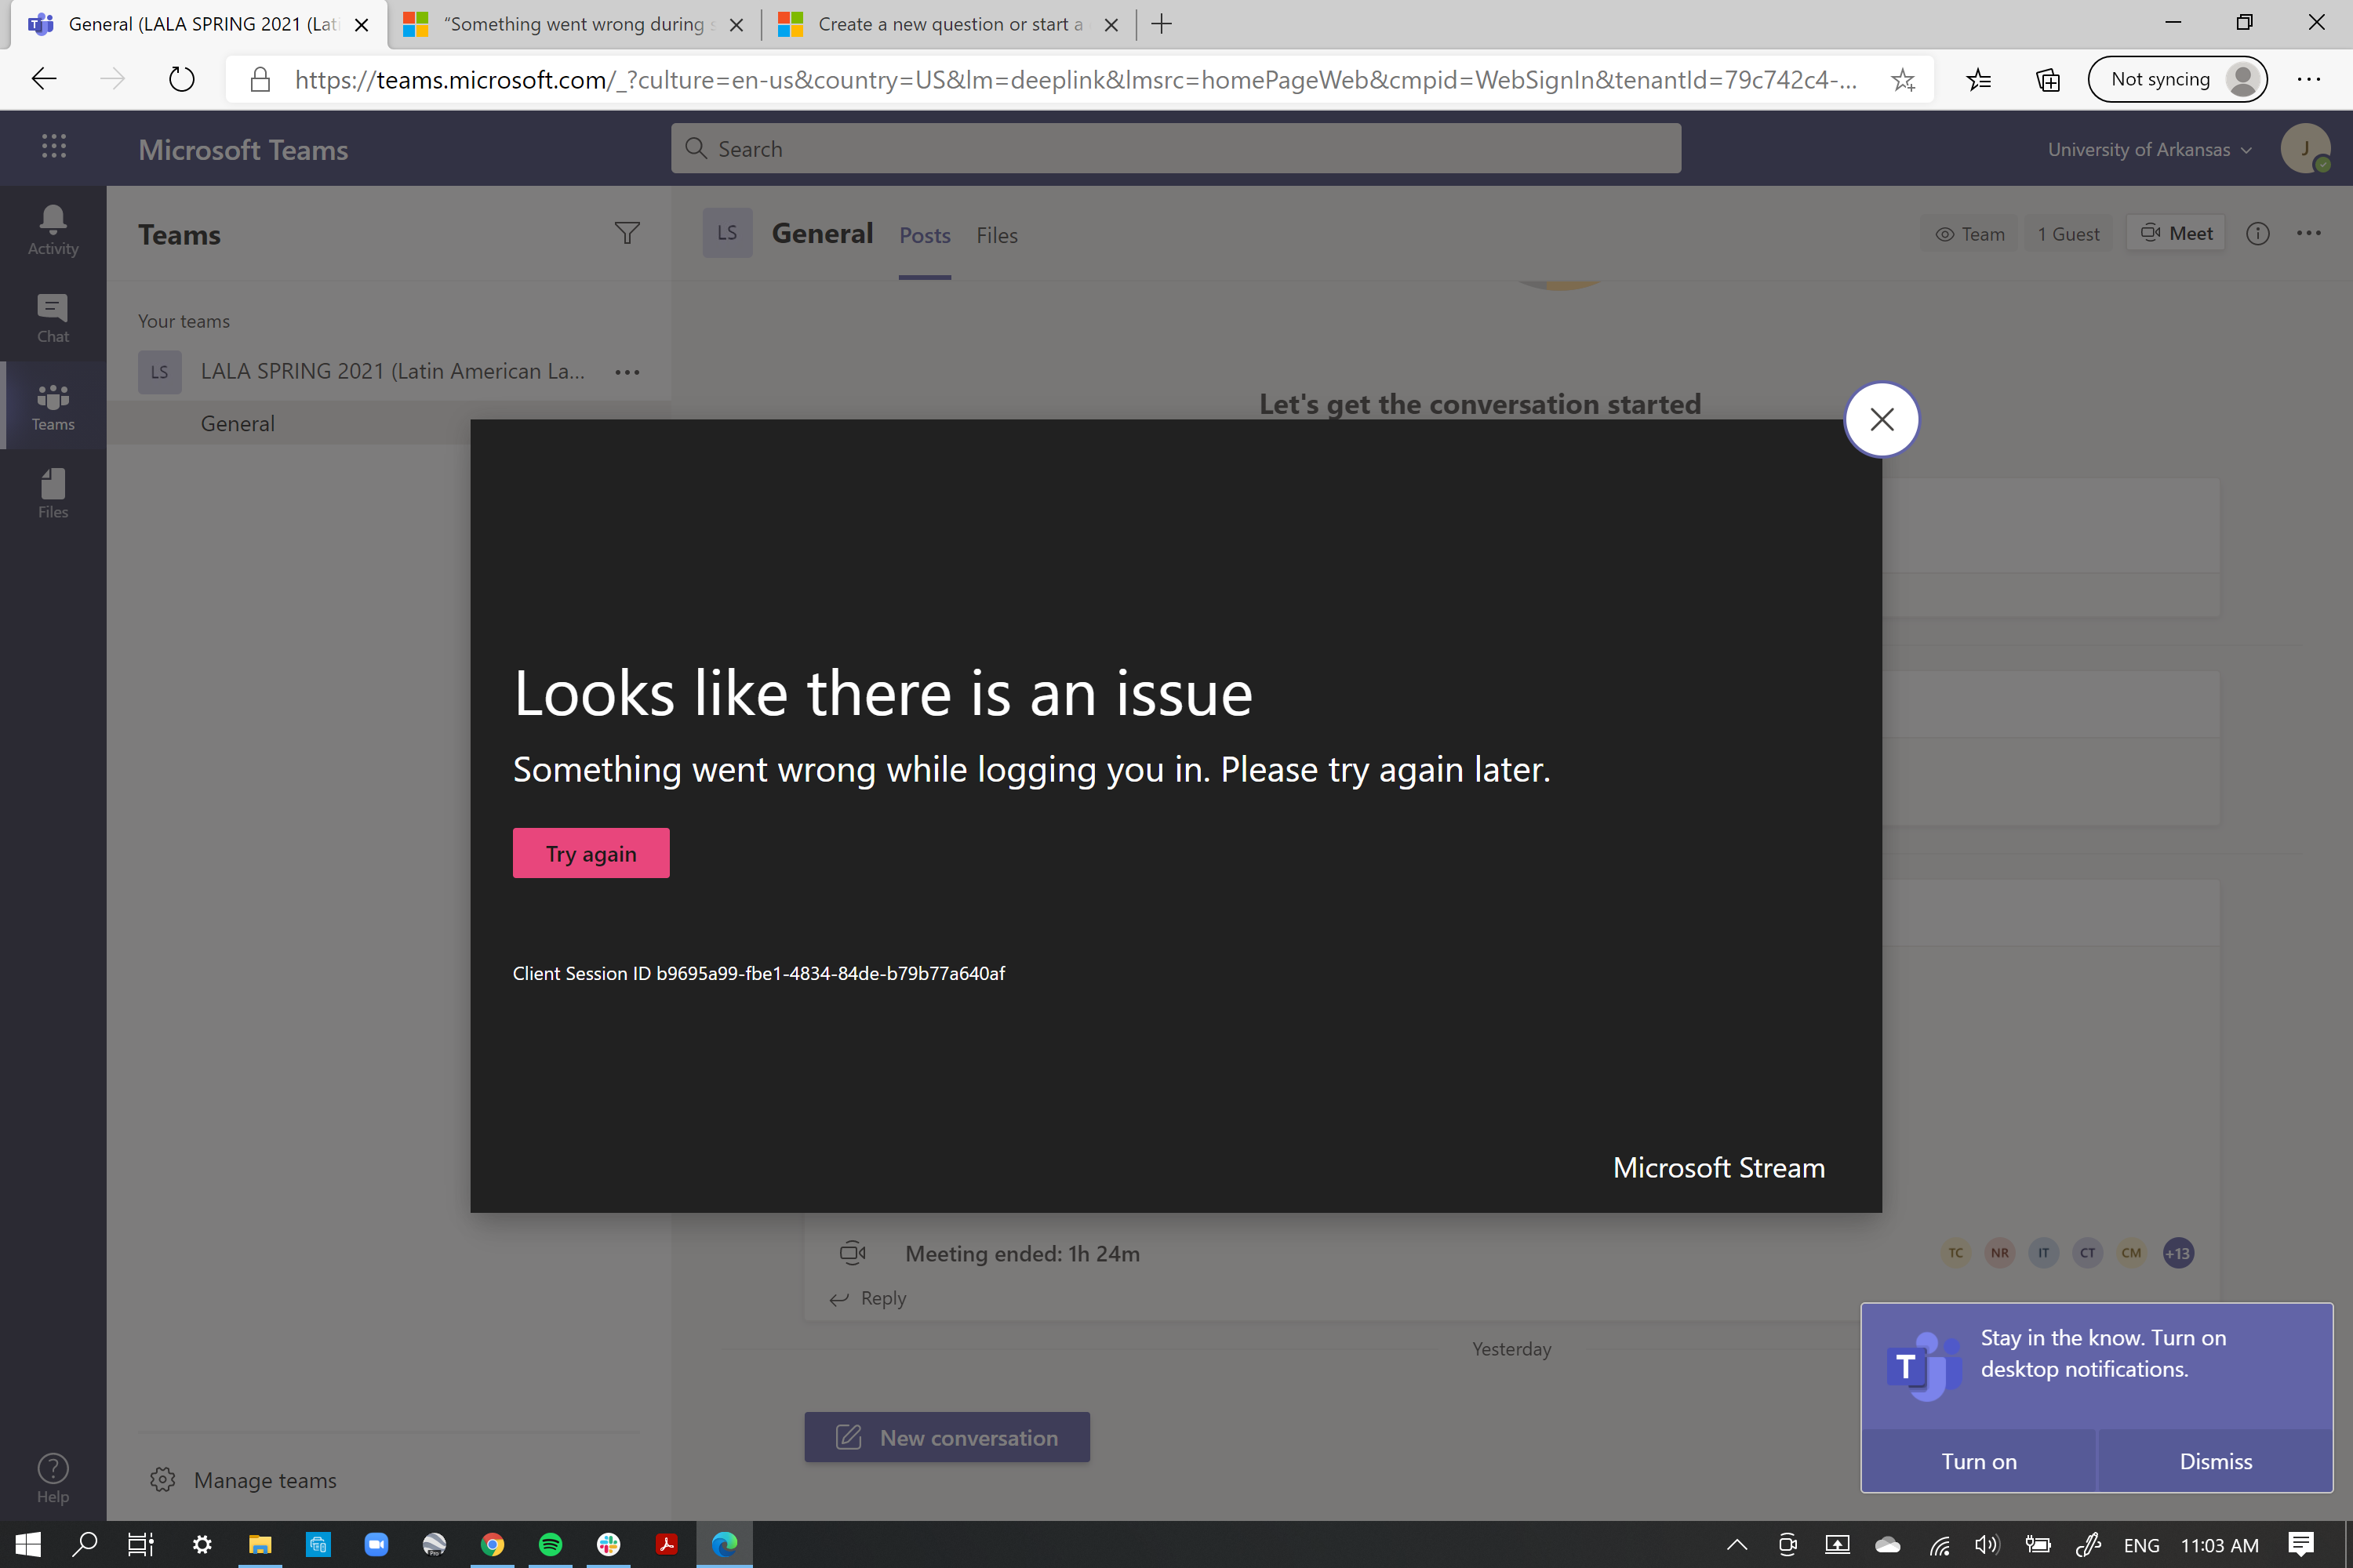Open the Files icon in sidebar
2353x1568 pixels.
(53, 494)
